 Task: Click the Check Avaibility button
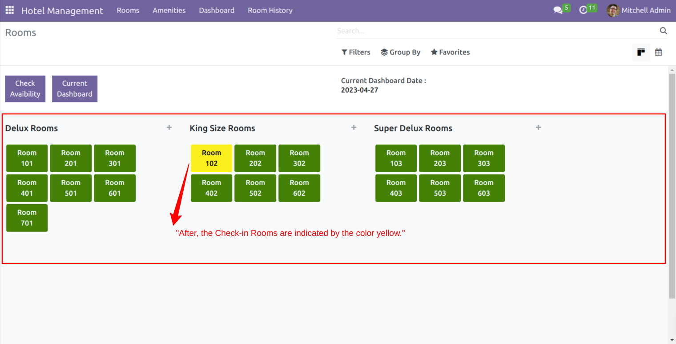coord(25,89)
